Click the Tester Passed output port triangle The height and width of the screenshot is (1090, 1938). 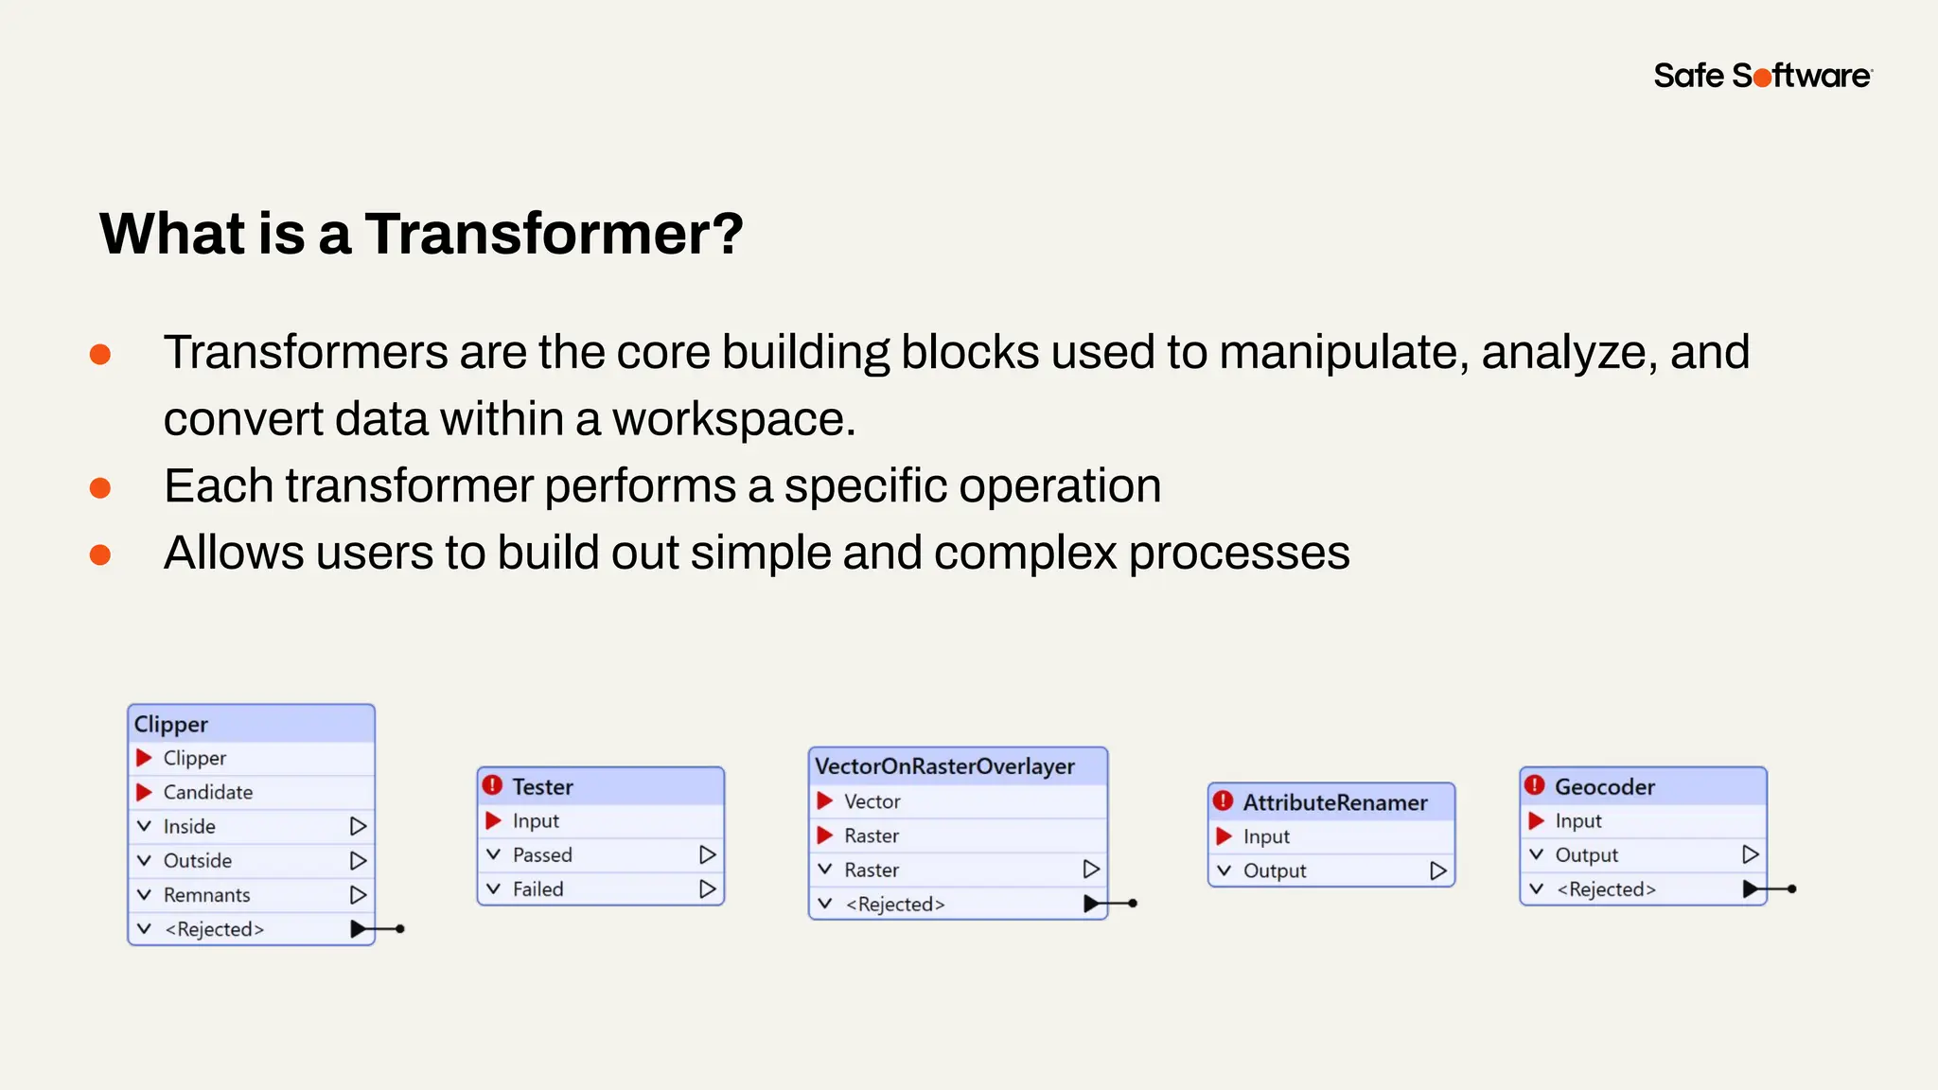(707, 854)
